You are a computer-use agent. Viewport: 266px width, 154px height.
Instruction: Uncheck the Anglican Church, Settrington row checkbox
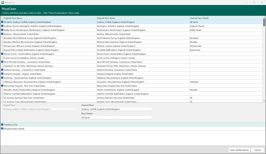tap(2, 26)
